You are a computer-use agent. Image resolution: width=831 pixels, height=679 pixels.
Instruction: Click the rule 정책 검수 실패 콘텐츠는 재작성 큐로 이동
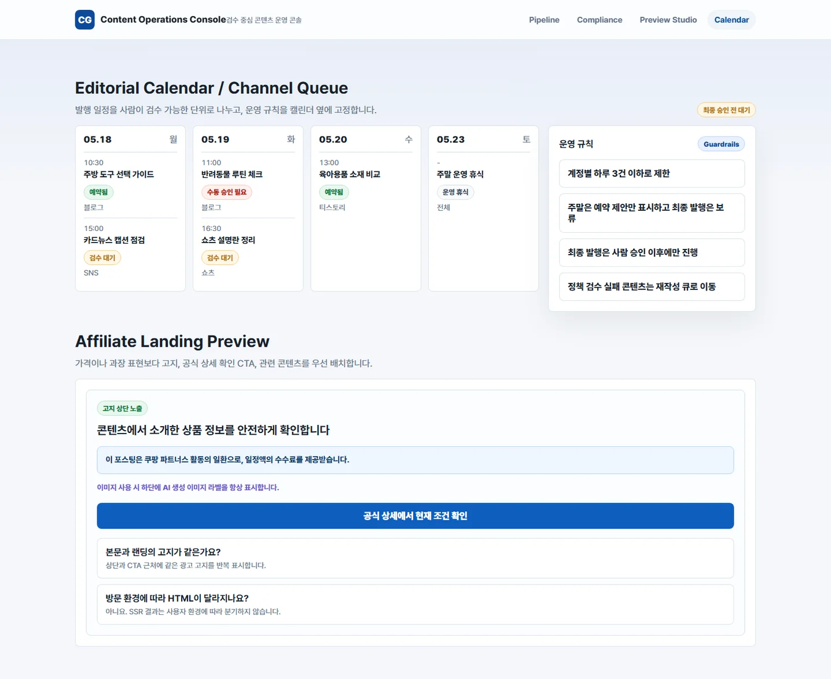click(652, 287)
